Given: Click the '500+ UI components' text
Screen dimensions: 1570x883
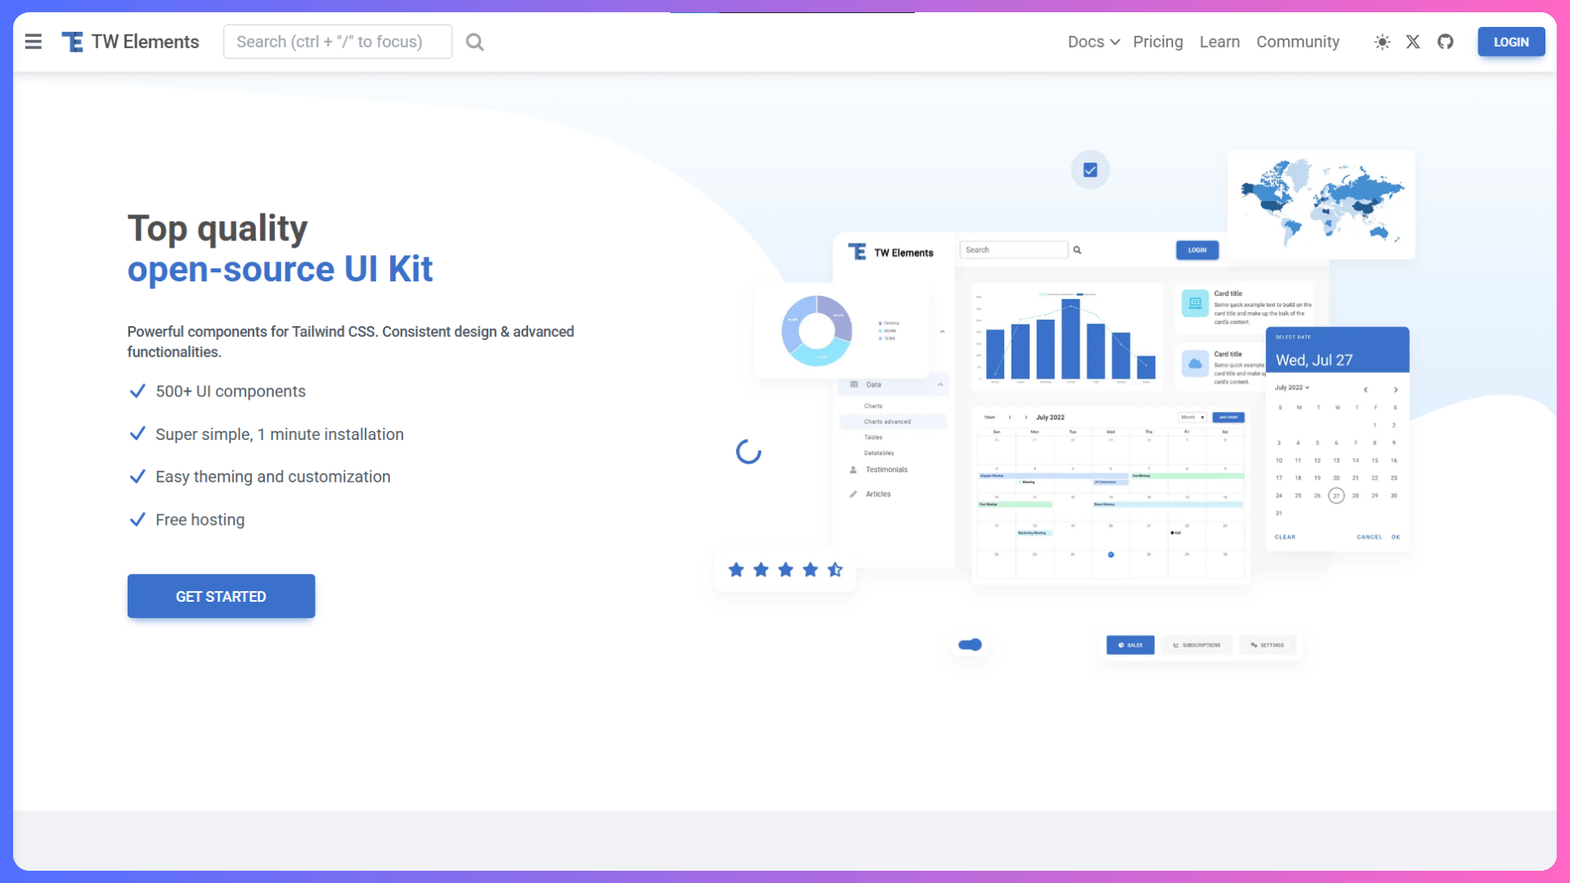Looking at the screenshot, I should pos(231,392).
